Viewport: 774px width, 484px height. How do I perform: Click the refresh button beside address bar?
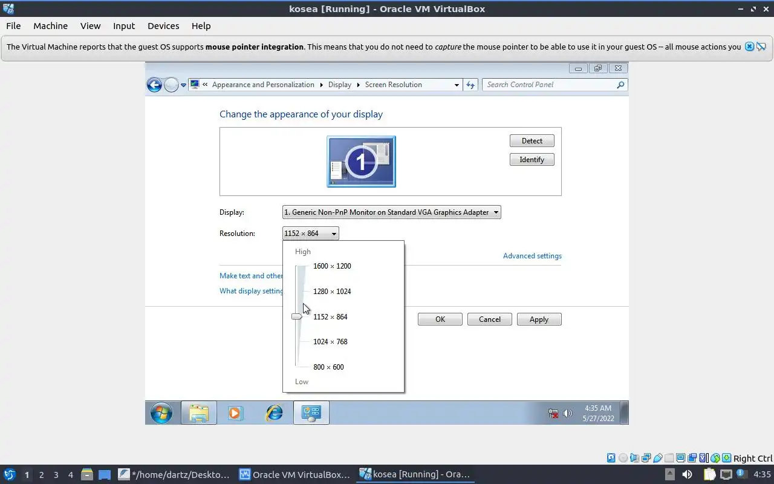470,85
